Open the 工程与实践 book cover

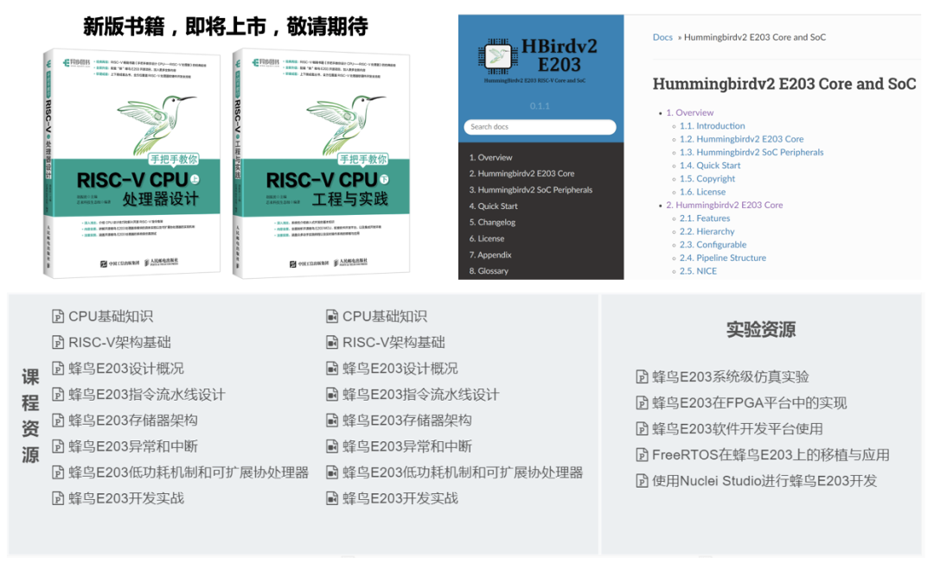321,163
